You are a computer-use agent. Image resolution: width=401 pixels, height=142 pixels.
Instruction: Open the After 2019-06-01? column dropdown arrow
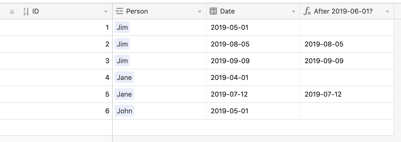387,12
